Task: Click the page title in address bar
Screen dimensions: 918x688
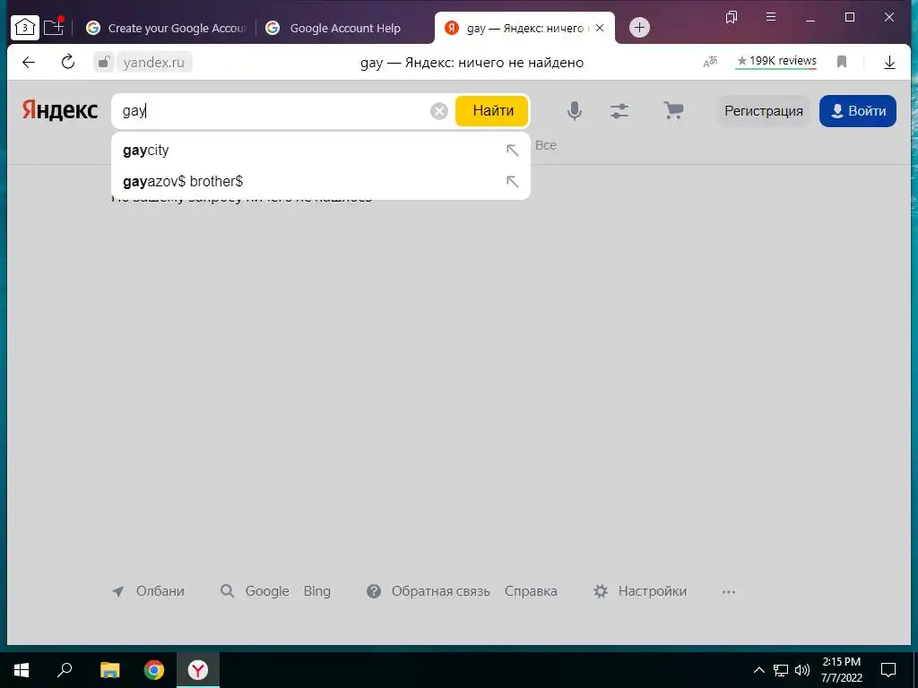Action: 472,63
